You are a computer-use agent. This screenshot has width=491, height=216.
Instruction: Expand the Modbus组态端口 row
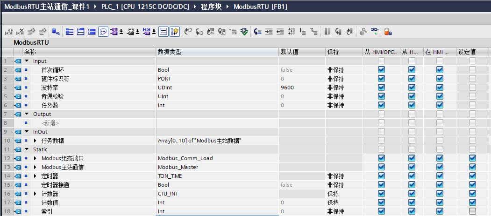35,158
